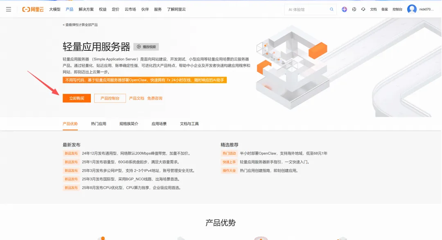The height and width of the screenshot is (240, 442).
Task: Click the 产品控制台 button
Action: point(110,98)
